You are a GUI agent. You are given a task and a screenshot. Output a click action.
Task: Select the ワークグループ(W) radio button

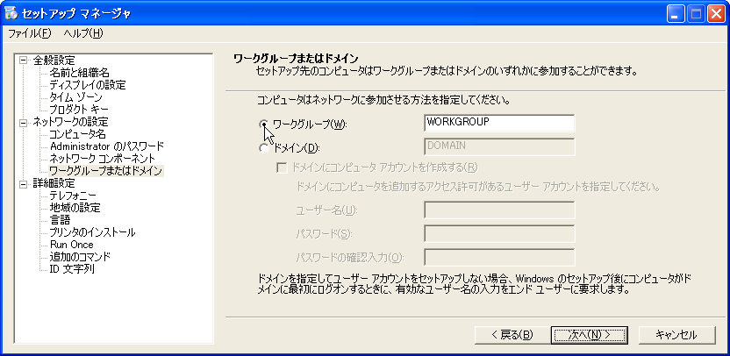pos(263,125)
